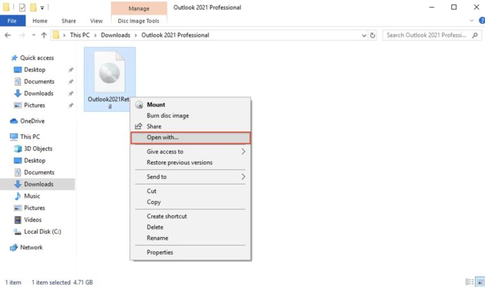The image size is (485, 287).
Task: Open the Disc Image Tools tab
Action: click(138, 21)
